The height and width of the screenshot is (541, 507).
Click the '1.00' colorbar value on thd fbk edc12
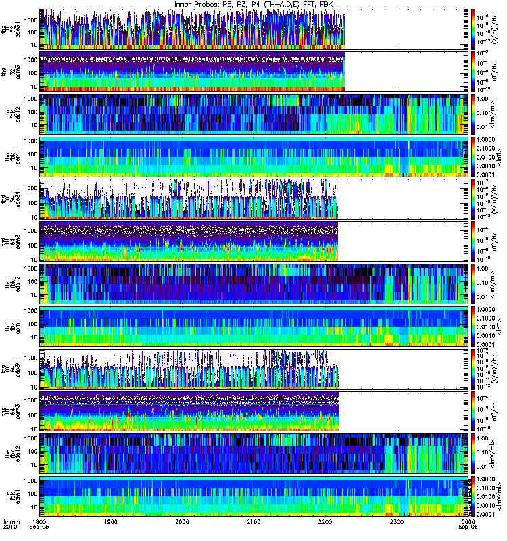(483, 268)
